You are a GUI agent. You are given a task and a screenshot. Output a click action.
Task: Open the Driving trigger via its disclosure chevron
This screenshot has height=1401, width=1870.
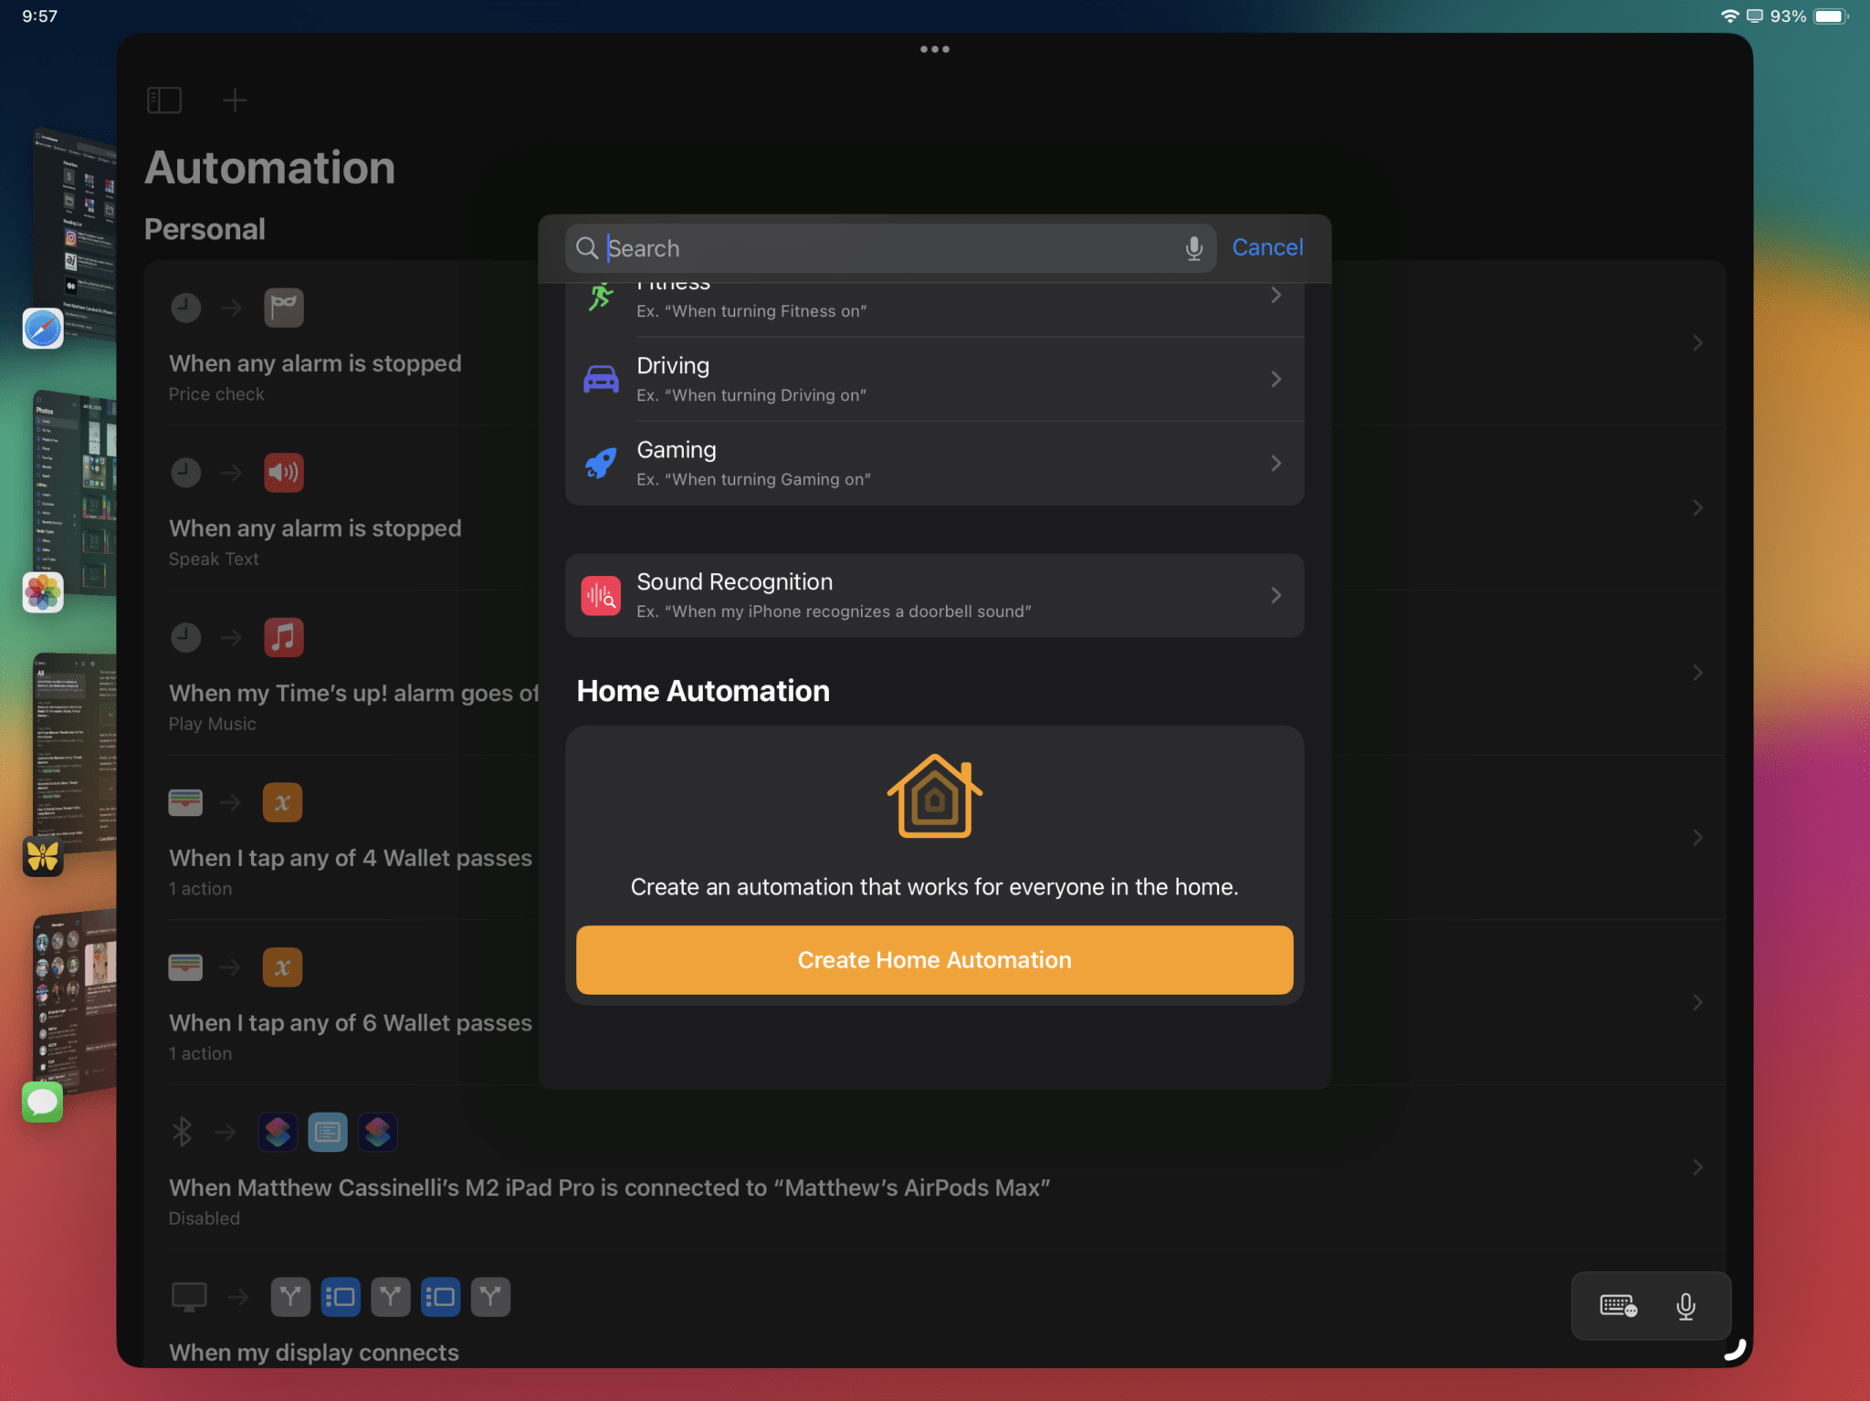point(1276,378)
